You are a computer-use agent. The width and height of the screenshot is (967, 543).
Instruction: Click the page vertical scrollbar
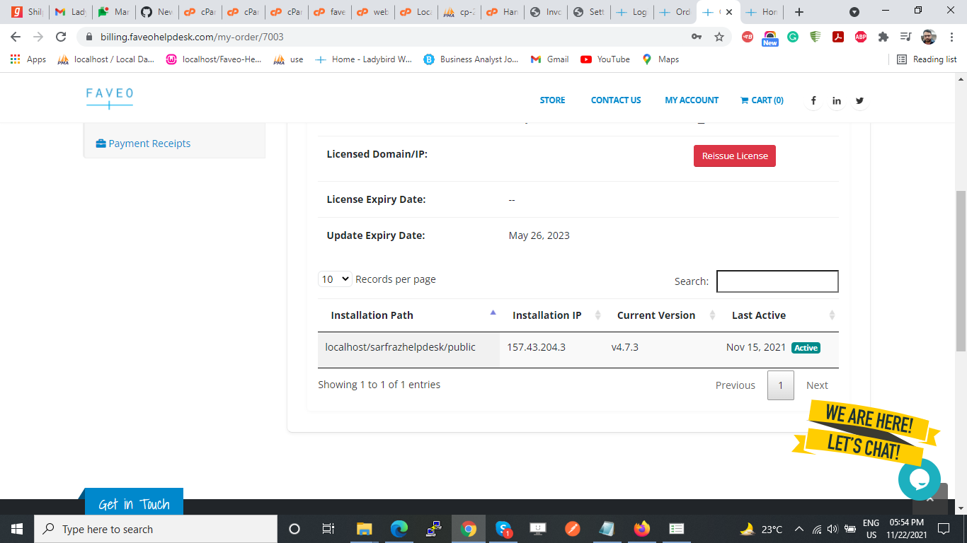(x=961, y=271)
